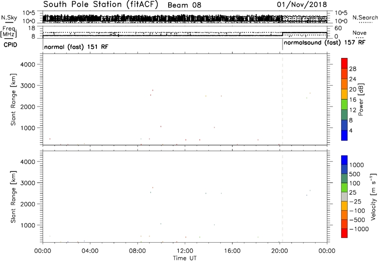Image resolution: width=378 pixels, height=261 pixels.
Task: Click the '-25' tick on Velocity colorbar
Action: (355, 202)
